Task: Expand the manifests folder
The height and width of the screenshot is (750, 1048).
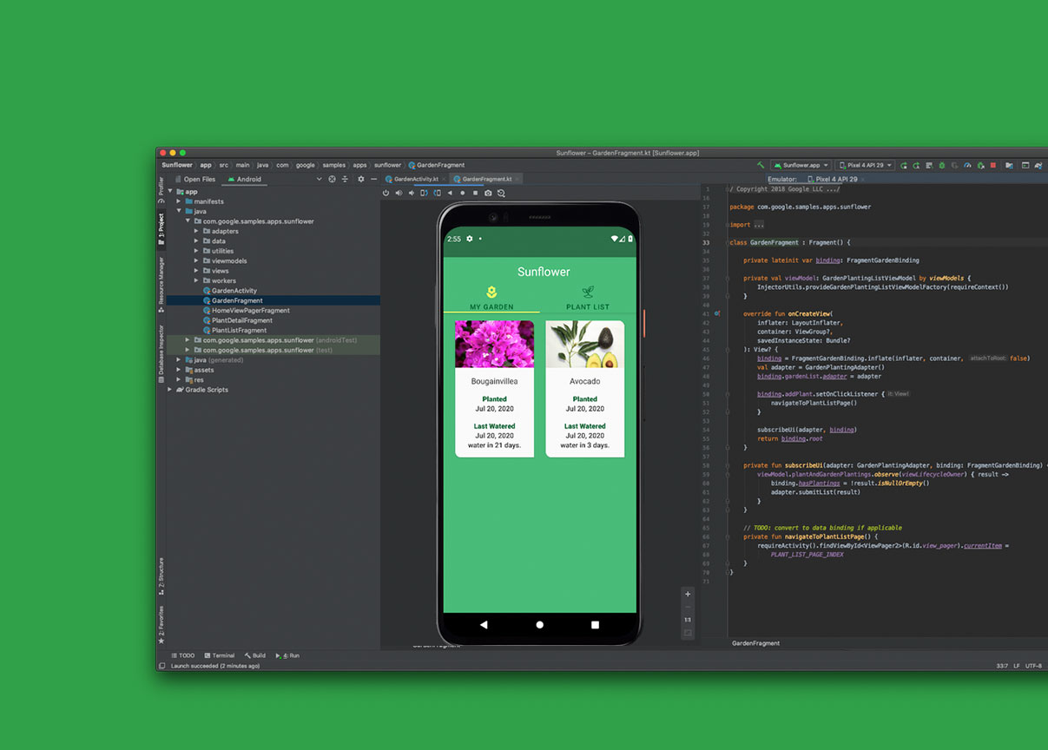Action: (x=180, y=201)
